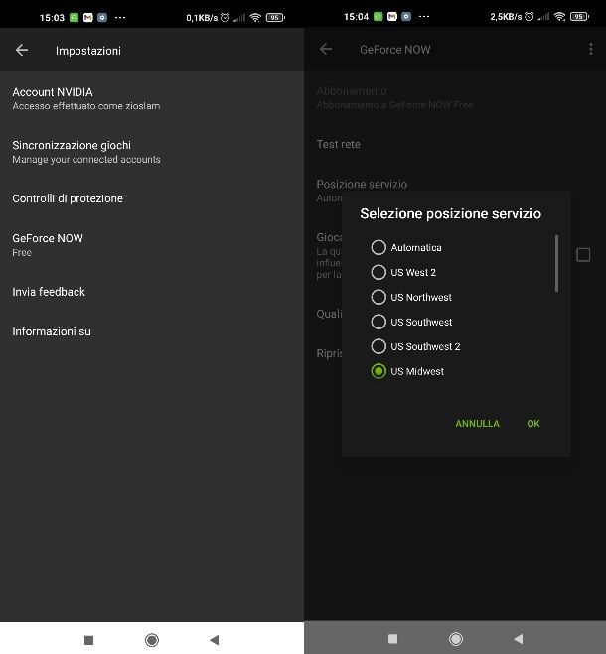The width and height of the screenshot is (606, 654).
Task: Tap the notification dots in right status bar
Action: 424,16
